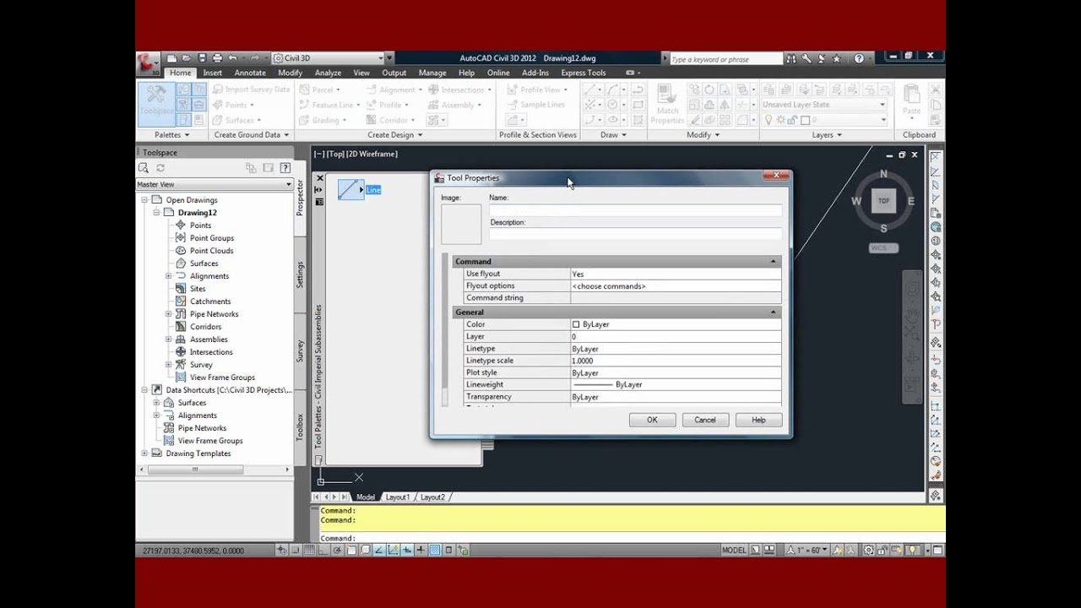The image size is (1081, 608).
Task: Click the Lineweight ByLayer value
Action: [676, 384]
